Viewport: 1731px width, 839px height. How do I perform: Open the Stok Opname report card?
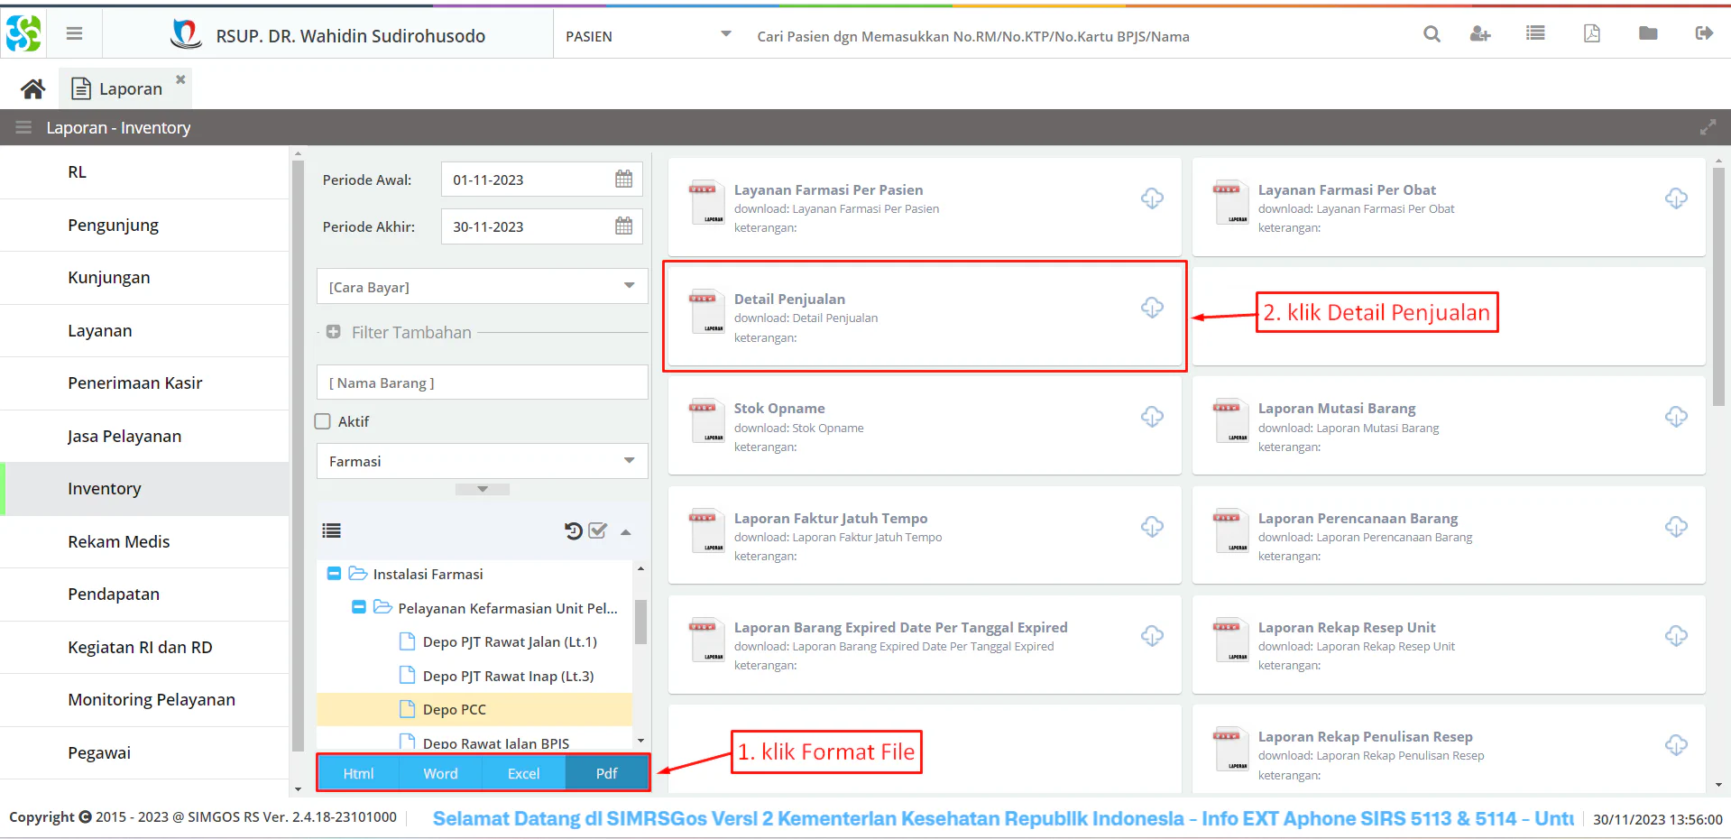coord(925,426)
